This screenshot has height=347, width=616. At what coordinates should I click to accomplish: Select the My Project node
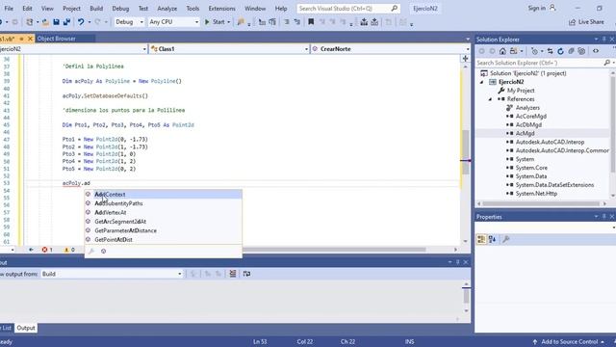tap(521, 91)
